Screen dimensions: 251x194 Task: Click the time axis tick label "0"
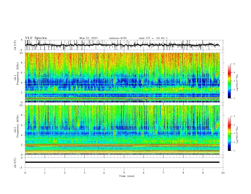point(25,173)
